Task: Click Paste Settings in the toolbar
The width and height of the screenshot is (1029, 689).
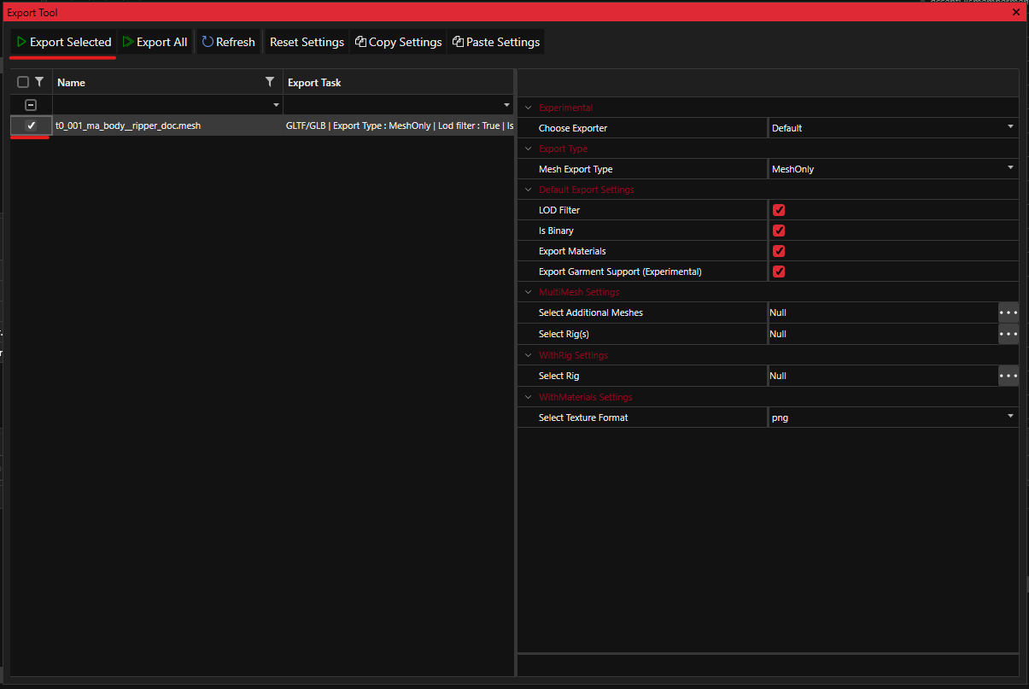Action: click(x=496, y=42)
